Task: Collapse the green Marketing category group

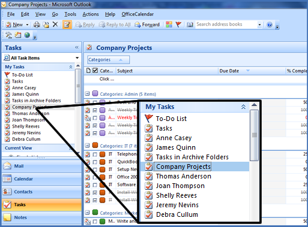Action: point(87,213)
